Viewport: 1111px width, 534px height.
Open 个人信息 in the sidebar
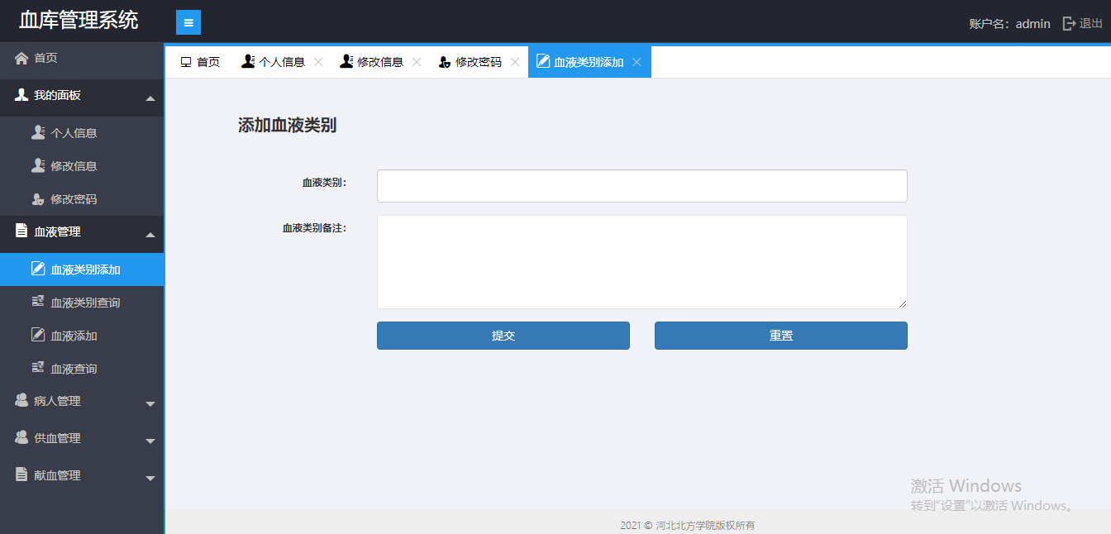[x=82, y=132]
